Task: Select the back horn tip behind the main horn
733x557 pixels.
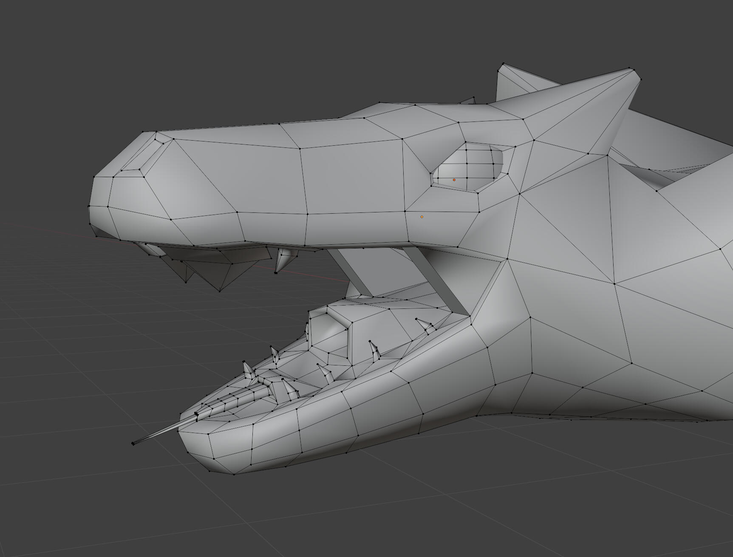Action: pyautogui.click(x=504, y=65)
